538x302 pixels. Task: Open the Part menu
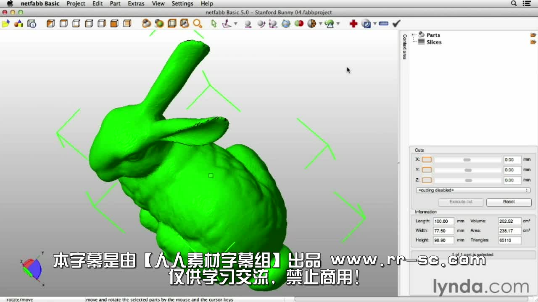coord(115,3)
